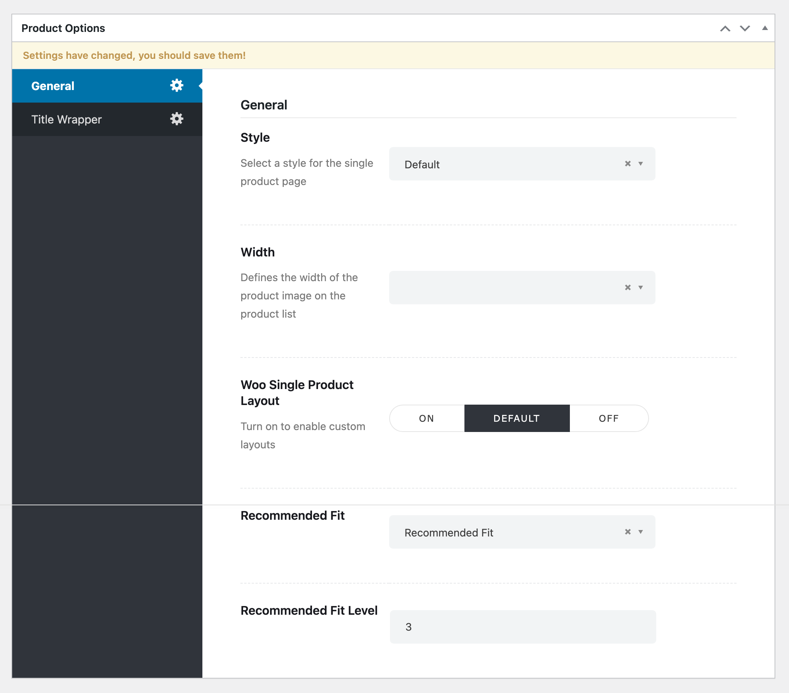Clear the Width selection with X icon

click(x=628, y=288)
